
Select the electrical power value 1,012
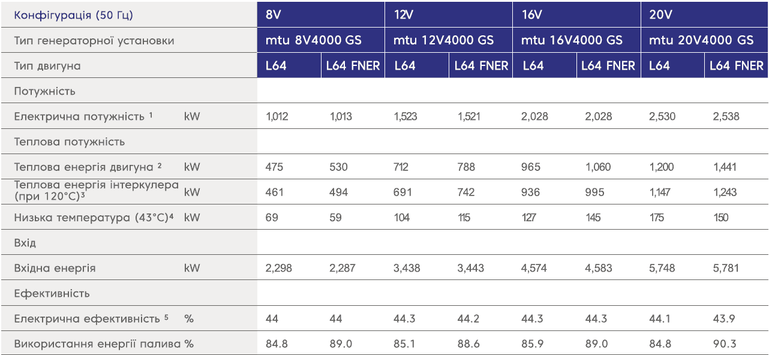click(x=277, y=116)
